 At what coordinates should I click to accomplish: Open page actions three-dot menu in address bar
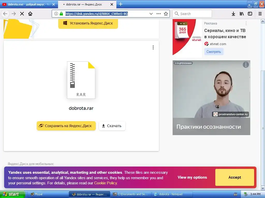[x=159, y=14]
